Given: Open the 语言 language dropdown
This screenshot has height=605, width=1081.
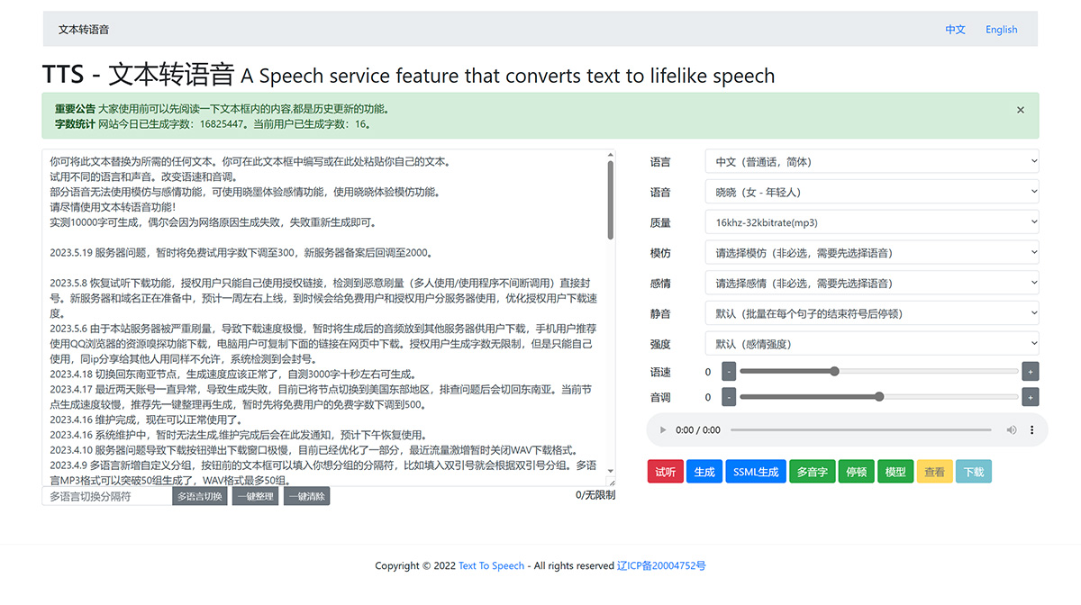Looking at the screenshot, I should click(x=870, y=161).
